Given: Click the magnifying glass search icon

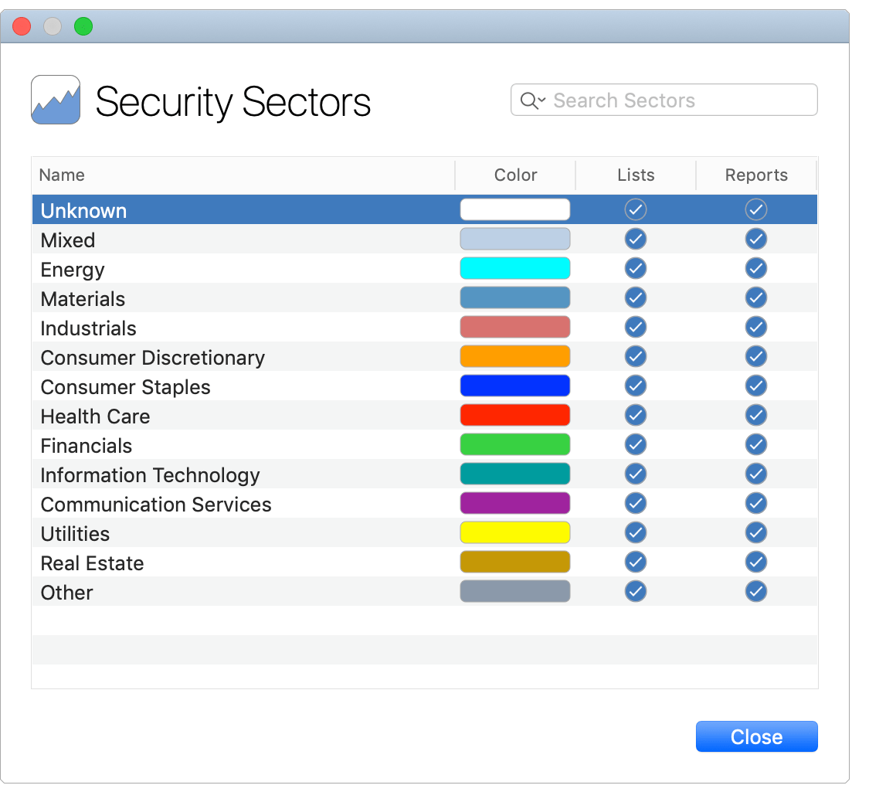Looking at the screenshot, I should click(x=528, y=100).
